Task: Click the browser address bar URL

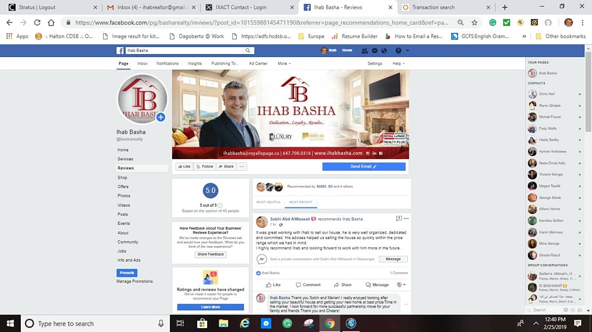Action: click(261, 22)
